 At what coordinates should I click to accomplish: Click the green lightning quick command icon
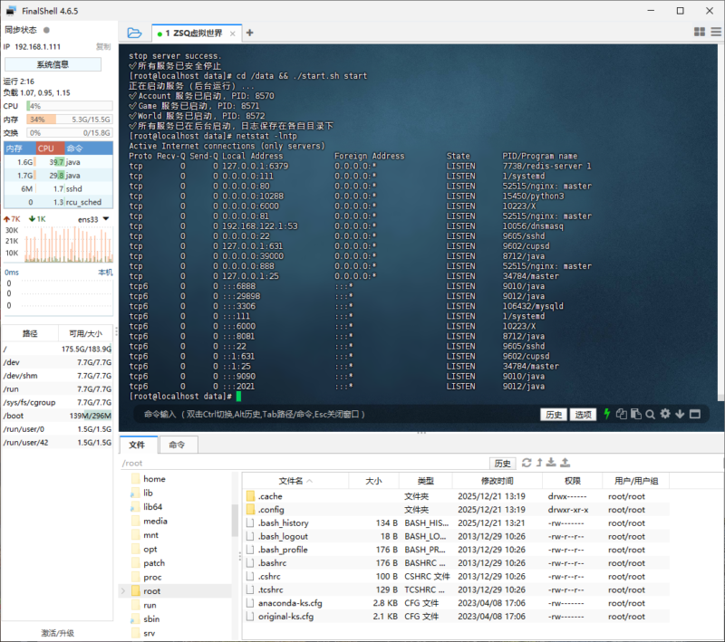click(x=607, y=414)
